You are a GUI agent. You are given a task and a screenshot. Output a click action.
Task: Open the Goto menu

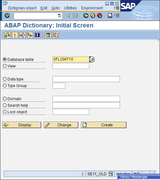[56, 8]
